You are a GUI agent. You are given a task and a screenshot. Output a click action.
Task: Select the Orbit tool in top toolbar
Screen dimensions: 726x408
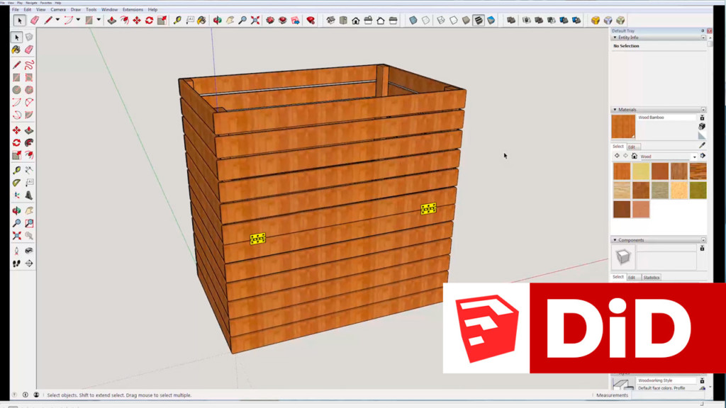click(x=217, y=21)
